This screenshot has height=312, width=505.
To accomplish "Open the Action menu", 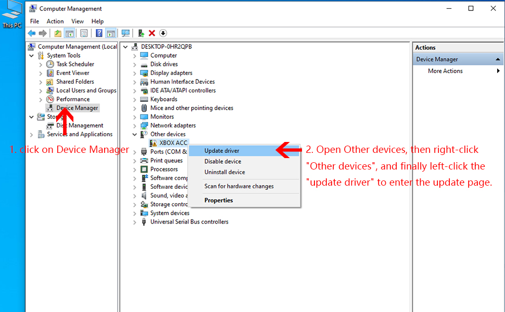I will click(55, 21).
